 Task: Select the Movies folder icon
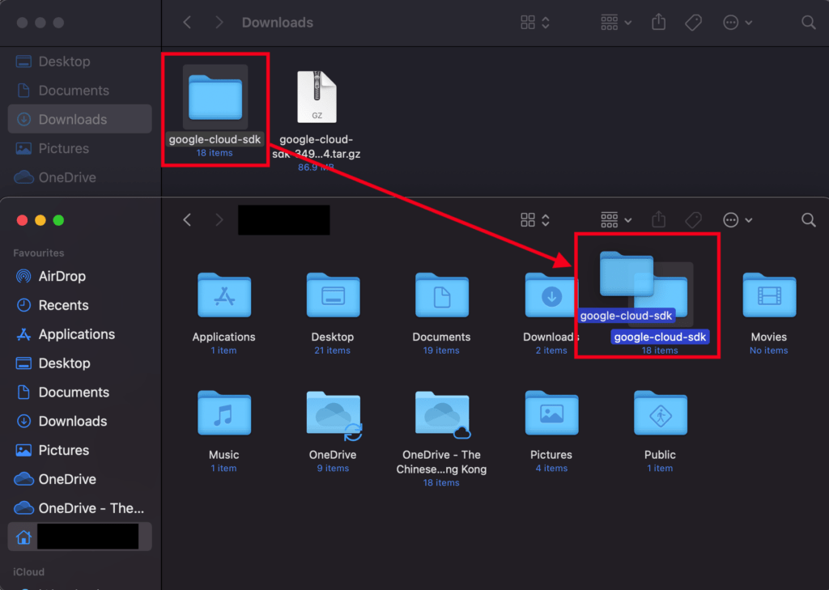pyautogui.click(x=768, y=295)
